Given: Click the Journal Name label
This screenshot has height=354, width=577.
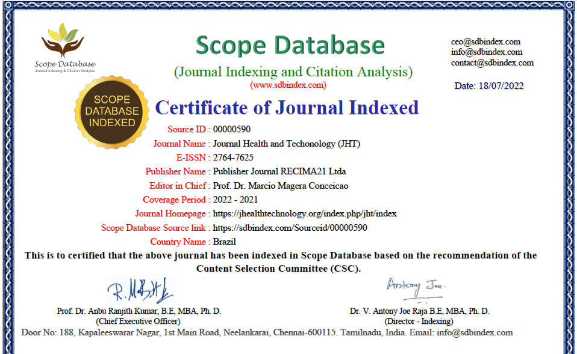Looking at the screenshot, I should pos(182,144).
